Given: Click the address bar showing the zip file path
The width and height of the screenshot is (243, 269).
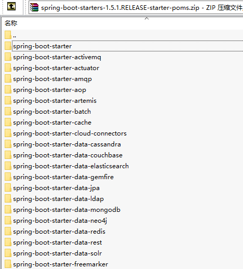Looking at the screenshot, I should (136, 7).
